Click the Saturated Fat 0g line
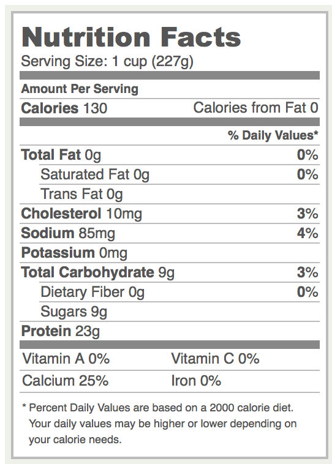This screenshot has height=464, width=332. (179, 174)
